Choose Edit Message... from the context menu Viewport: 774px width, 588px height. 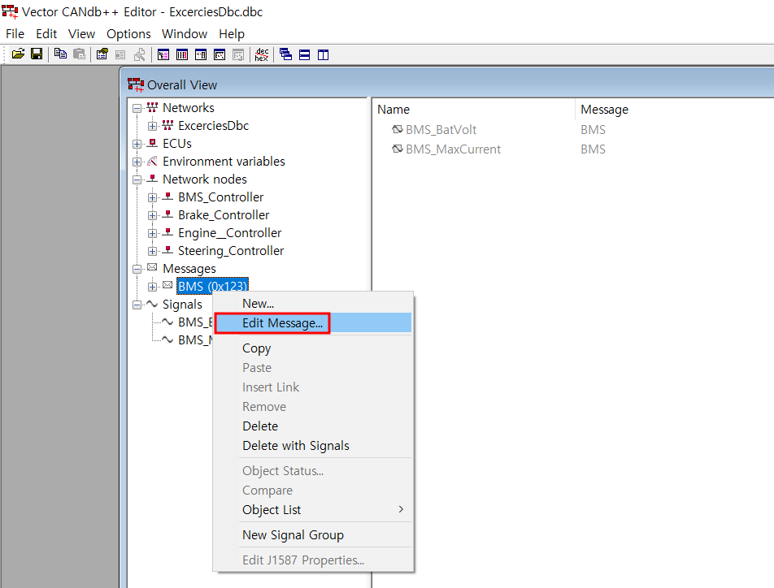[x=314, y=323]
